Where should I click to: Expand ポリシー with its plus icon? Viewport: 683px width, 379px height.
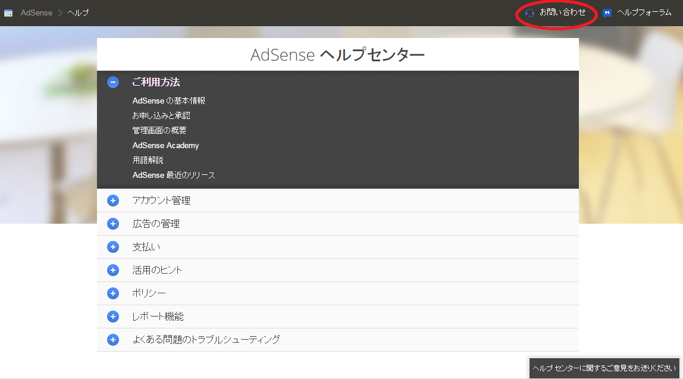click(x=113, y=293)
